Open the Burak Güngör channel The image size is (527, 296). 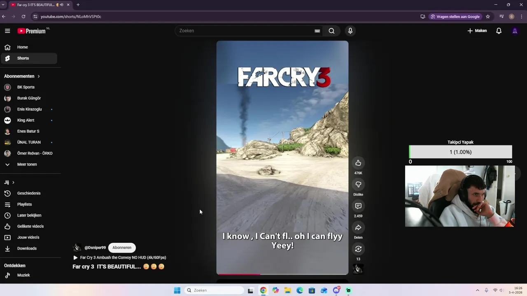[x=29, y=98]
